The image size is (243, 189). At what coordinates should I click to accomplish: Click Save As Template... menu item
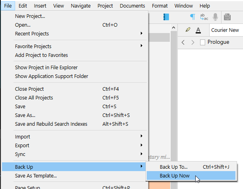(36, 175)
